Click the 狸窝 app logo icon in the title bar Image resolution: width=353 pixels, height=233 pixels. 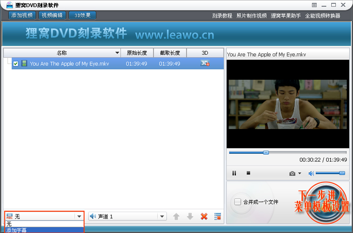point(10,5)
